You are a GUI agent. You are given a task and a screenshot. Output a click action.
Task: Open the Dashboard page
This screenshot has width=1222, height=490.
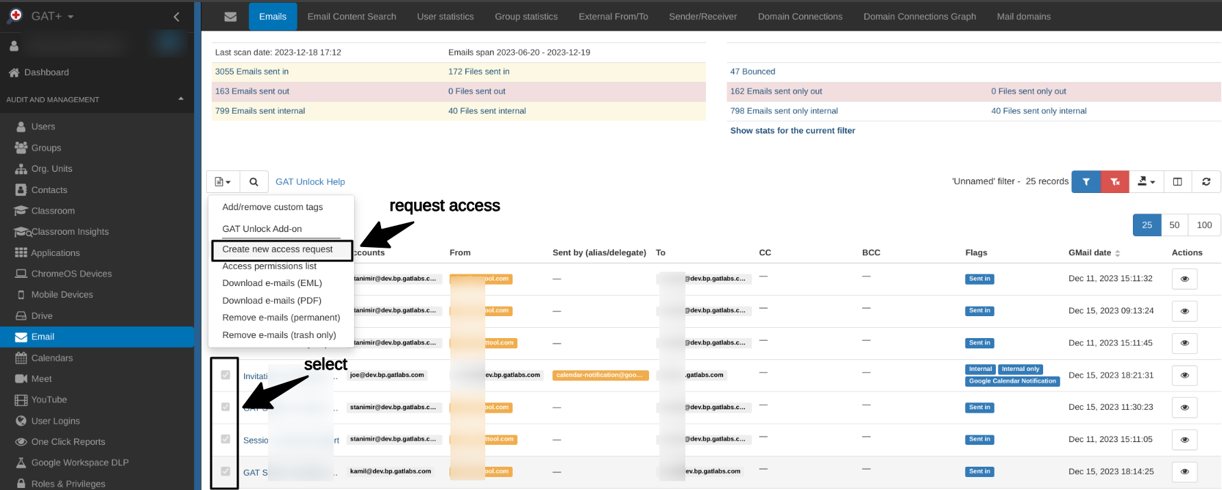pyautogui.click(x=47, y=73)
